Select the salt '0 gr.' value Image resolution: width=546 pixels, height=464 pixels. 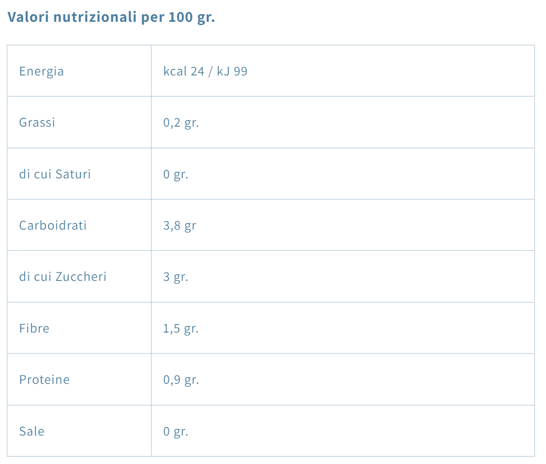pos(176,431)
